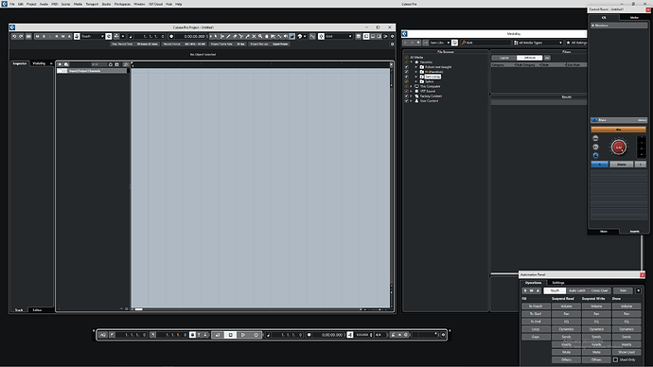Select the Mute X tool
This screenshot has width=653, height=367.
coord(254,36)
